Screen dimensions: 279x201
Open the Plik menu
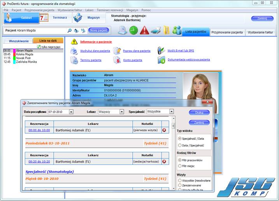(6, 10)
